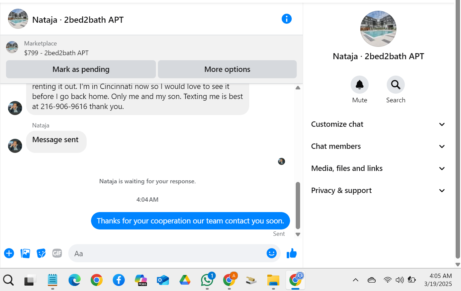Expand the Privacy & support section
Screen dimensions: 461x291
pyautogui.click(x=378, y=190)
